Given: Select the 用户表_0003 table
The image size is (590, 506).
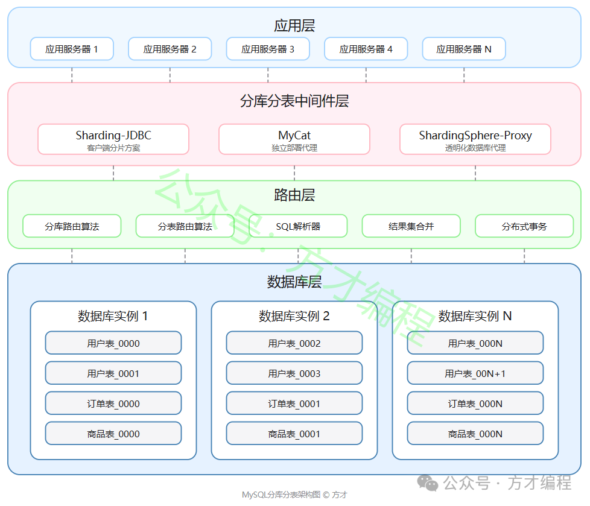Looking at the screenshot, I should (294, 373).
